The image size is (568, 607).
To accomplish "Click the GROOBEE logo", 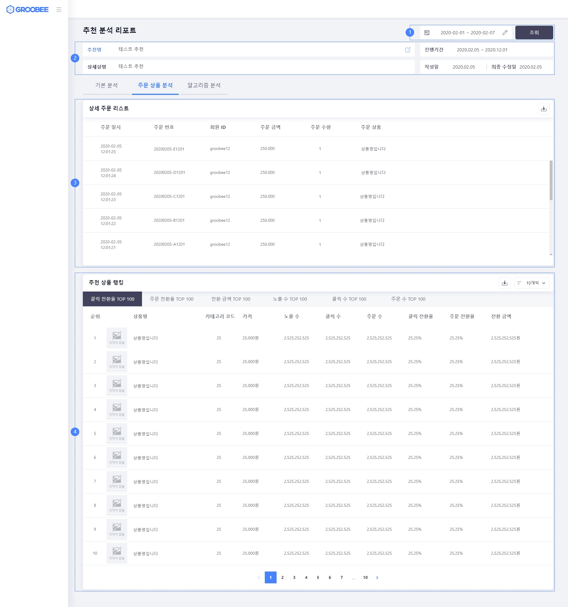I will point(28,9).
